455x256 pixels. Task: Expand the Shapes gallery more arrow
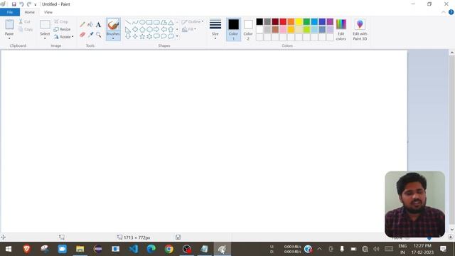pos(177,36)
